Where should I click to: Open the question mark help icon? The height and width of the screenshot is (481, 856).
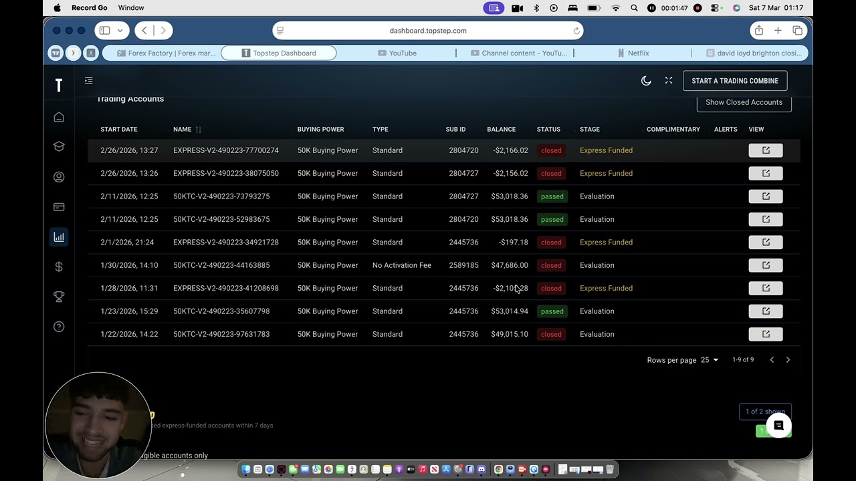click(x=59, y=327)
